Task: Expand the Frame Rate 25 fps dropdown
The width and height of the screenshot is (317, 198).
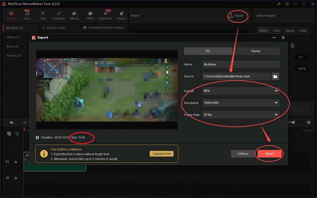Action: [x=241, y=115]
